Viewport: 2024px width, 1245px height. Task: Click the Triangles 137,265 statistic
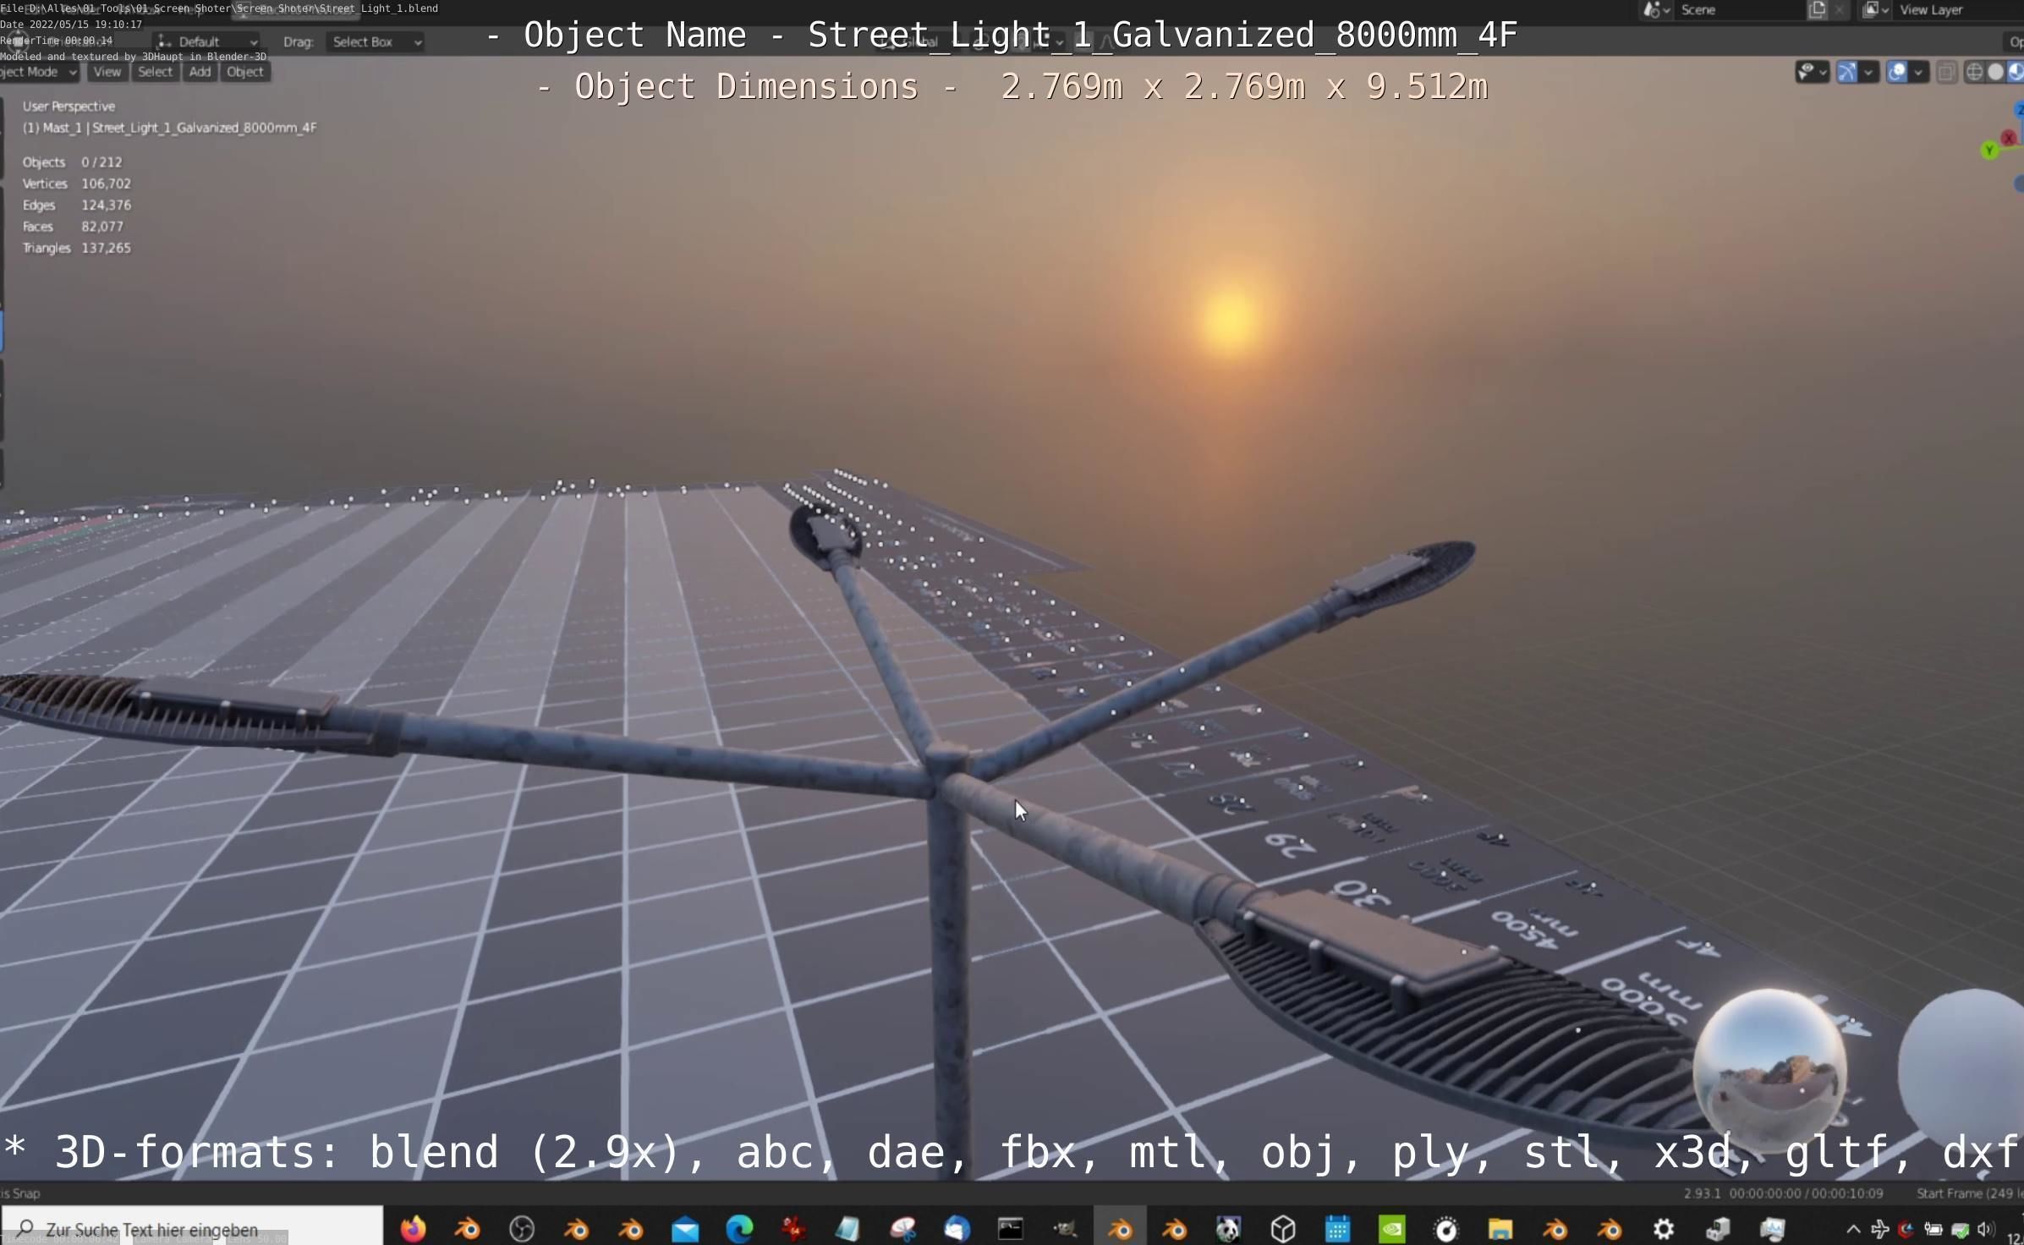click(x=77, y=248)
